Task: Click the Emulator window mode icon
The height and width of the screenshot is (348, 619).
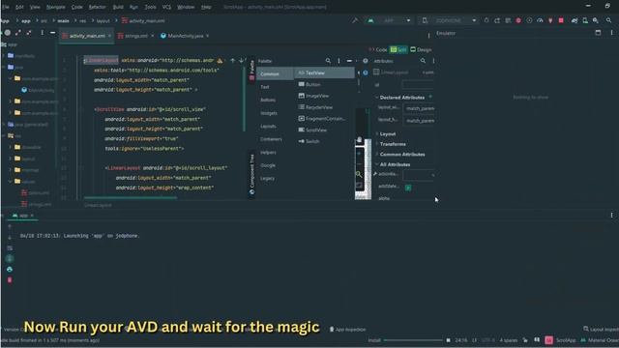Action: point(598,33)
